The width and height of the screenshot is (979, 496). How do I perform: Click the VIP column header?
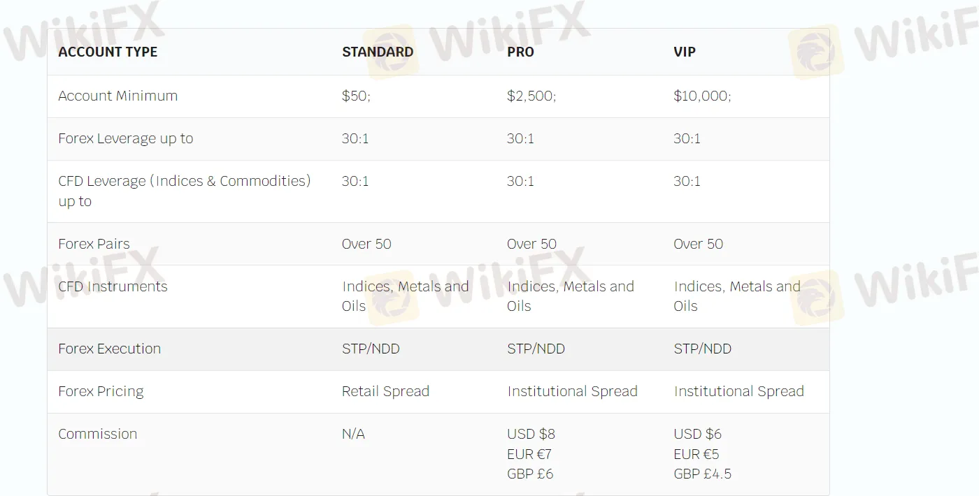pos(685,52)
